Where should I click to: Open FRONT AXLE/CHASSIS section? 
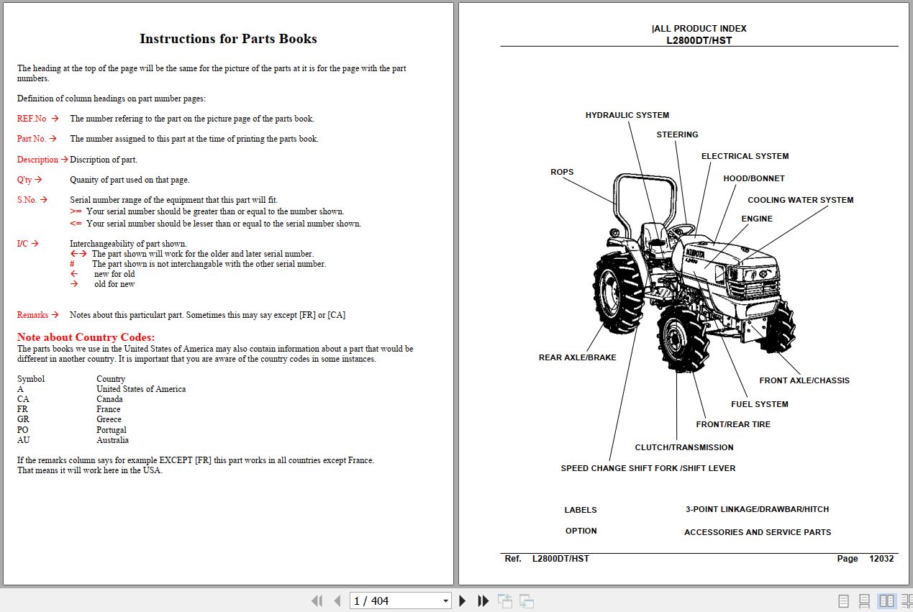[804, 380]
